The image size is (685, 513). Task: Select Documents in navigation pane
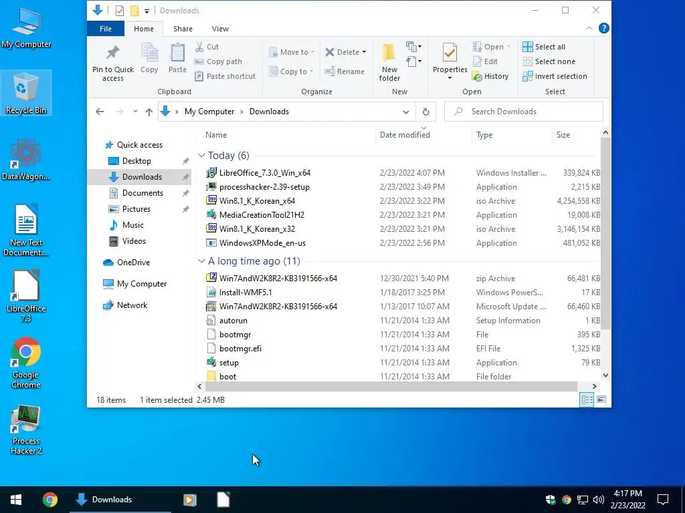click(x=142, y=193)
